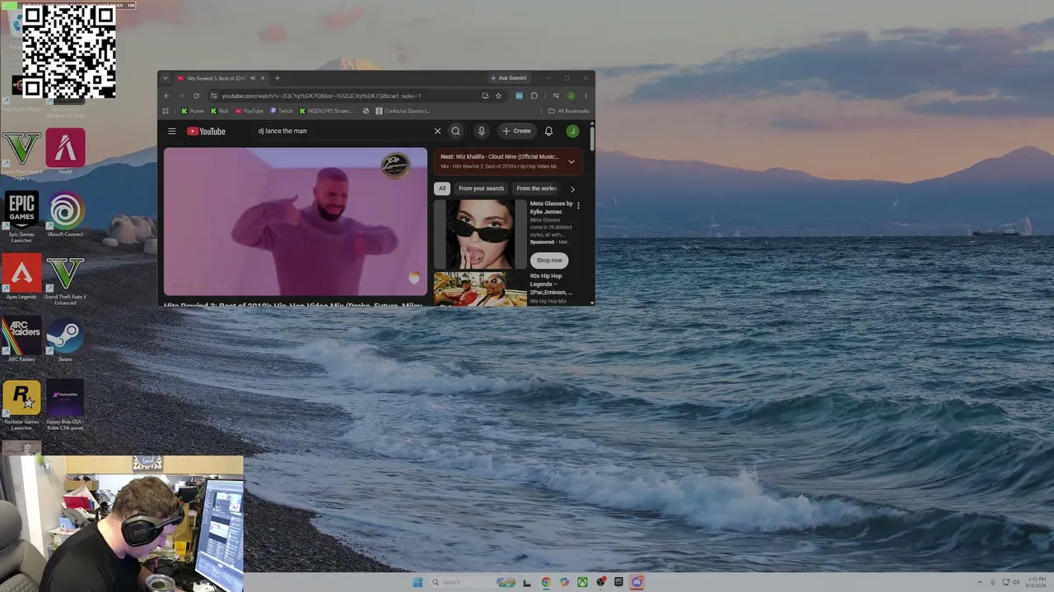
Task: Select the Grand Theft Auto V Legacy shortcut
Action: (x=21, y=155)
